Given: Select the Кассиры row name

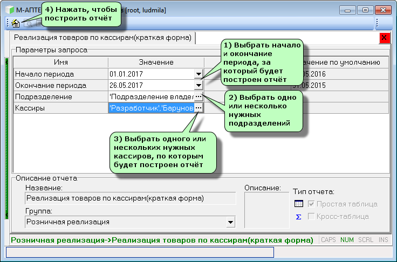Looking at the screenshot, I should [61, 108].
